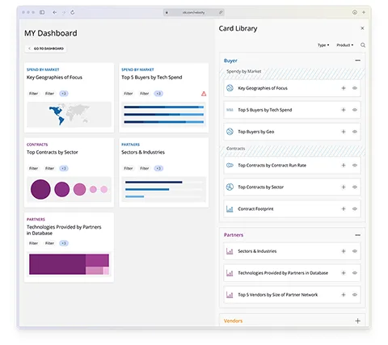Viewport: 388px width, 345px height.
Task: Open search in Card Library
Action: point(363,45)
